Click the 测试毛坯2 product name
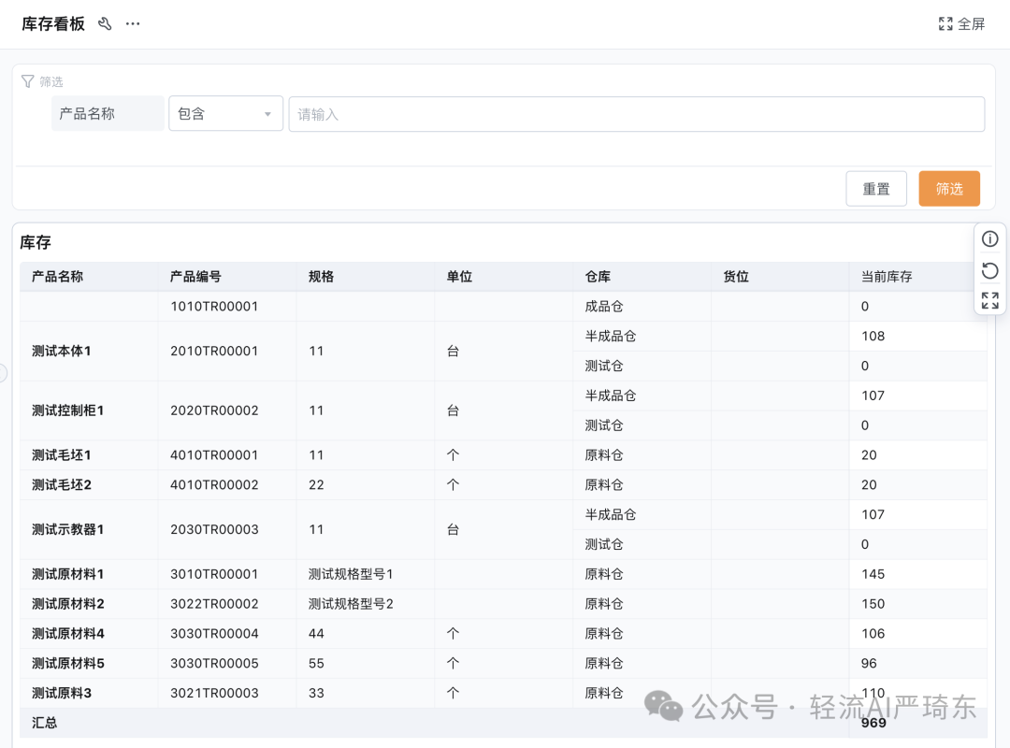The height and width of the screenshot is (748, 1010). click(x=59, y=484)
